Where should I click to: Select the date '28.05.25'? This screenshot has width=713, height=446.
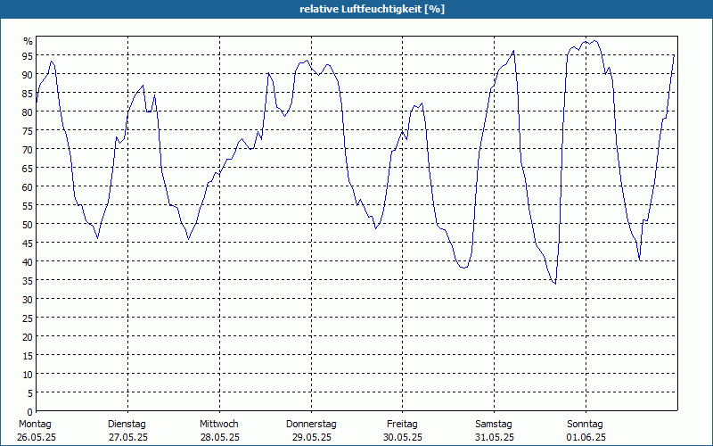click(219, 438)
